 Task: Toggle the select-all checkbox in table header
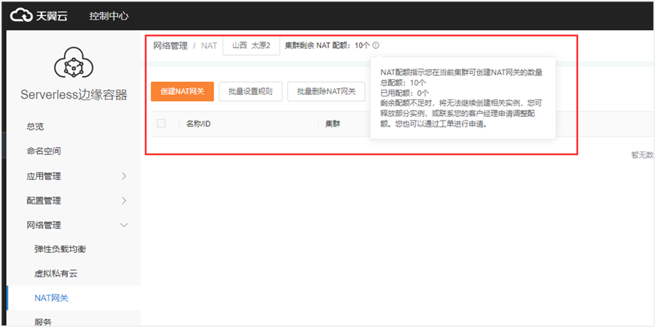click(161, 124)
